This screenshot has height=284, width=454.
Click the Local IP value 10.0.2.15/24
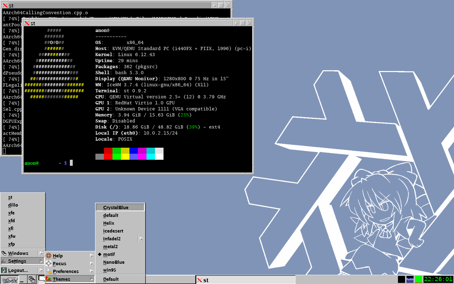click(x=161, y=133)
